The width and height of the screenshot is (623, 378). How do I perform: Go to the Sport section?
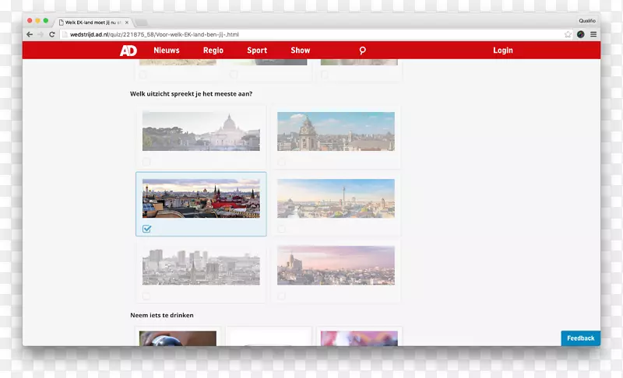tap(257, 51)
